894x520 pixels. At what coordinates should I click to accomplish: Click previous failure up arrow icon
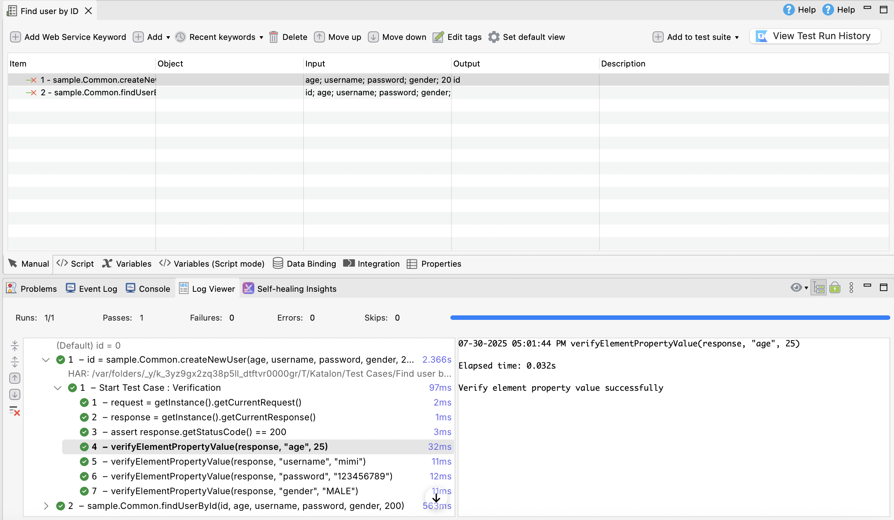pyautogui.click(x=14, y=378)
